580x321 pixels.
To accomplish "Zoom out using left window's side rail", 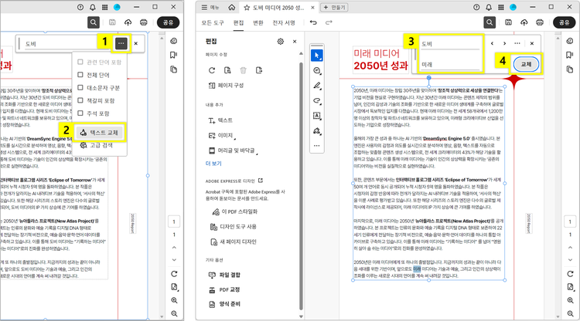I will tap(174, 313).
